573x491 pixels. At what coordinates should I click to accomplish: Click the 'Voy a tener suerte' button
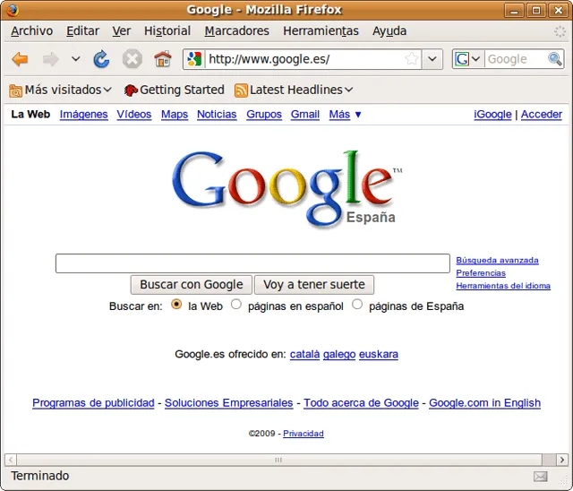[314, 285]
